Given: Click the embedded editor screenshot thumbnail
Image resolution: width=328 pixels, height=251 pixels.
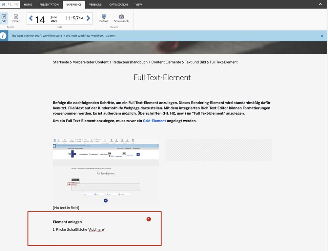Looking at the screenshot, I should (x=106, y=171).
